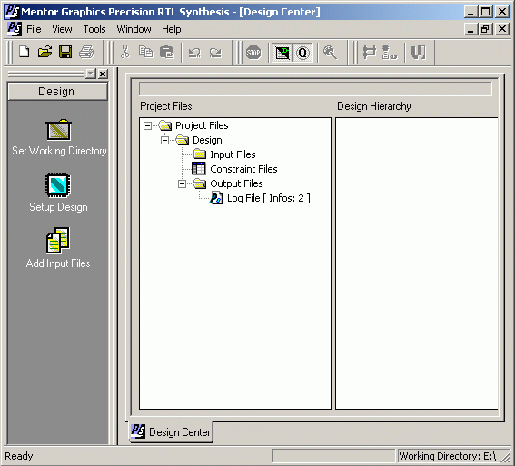The image size is (515, 466).
Task: Click the Design folder icon in tree
Action: pos(183,140)
